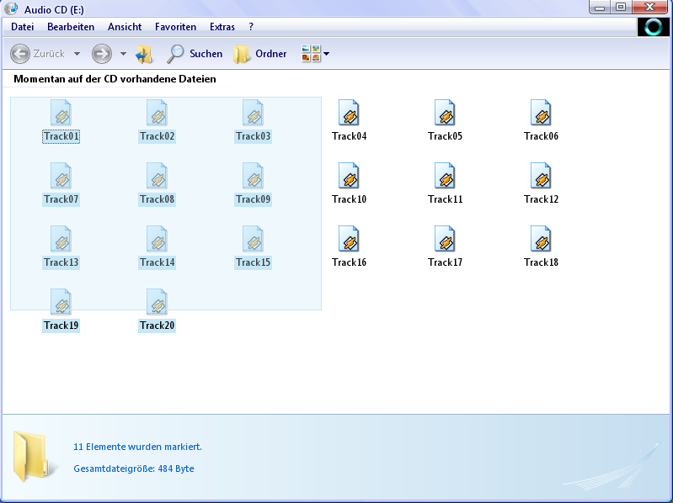Select the Track04 file icon
673x503 pixels.
[349, 112]
